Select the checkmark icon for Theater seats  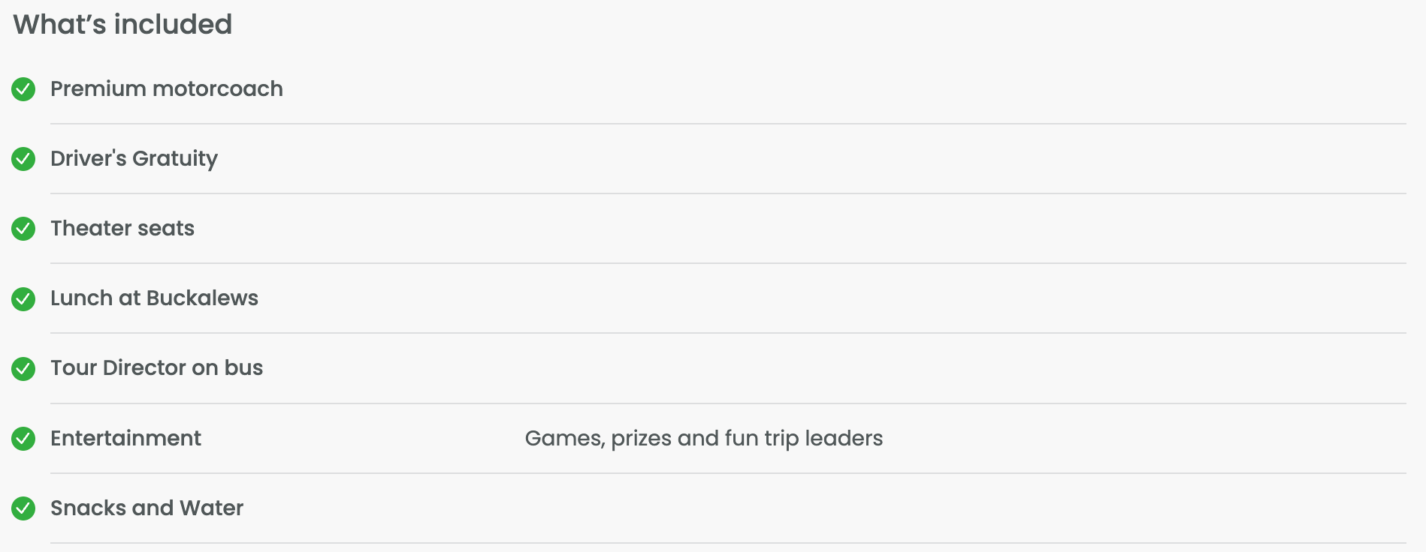click(23, 229)
